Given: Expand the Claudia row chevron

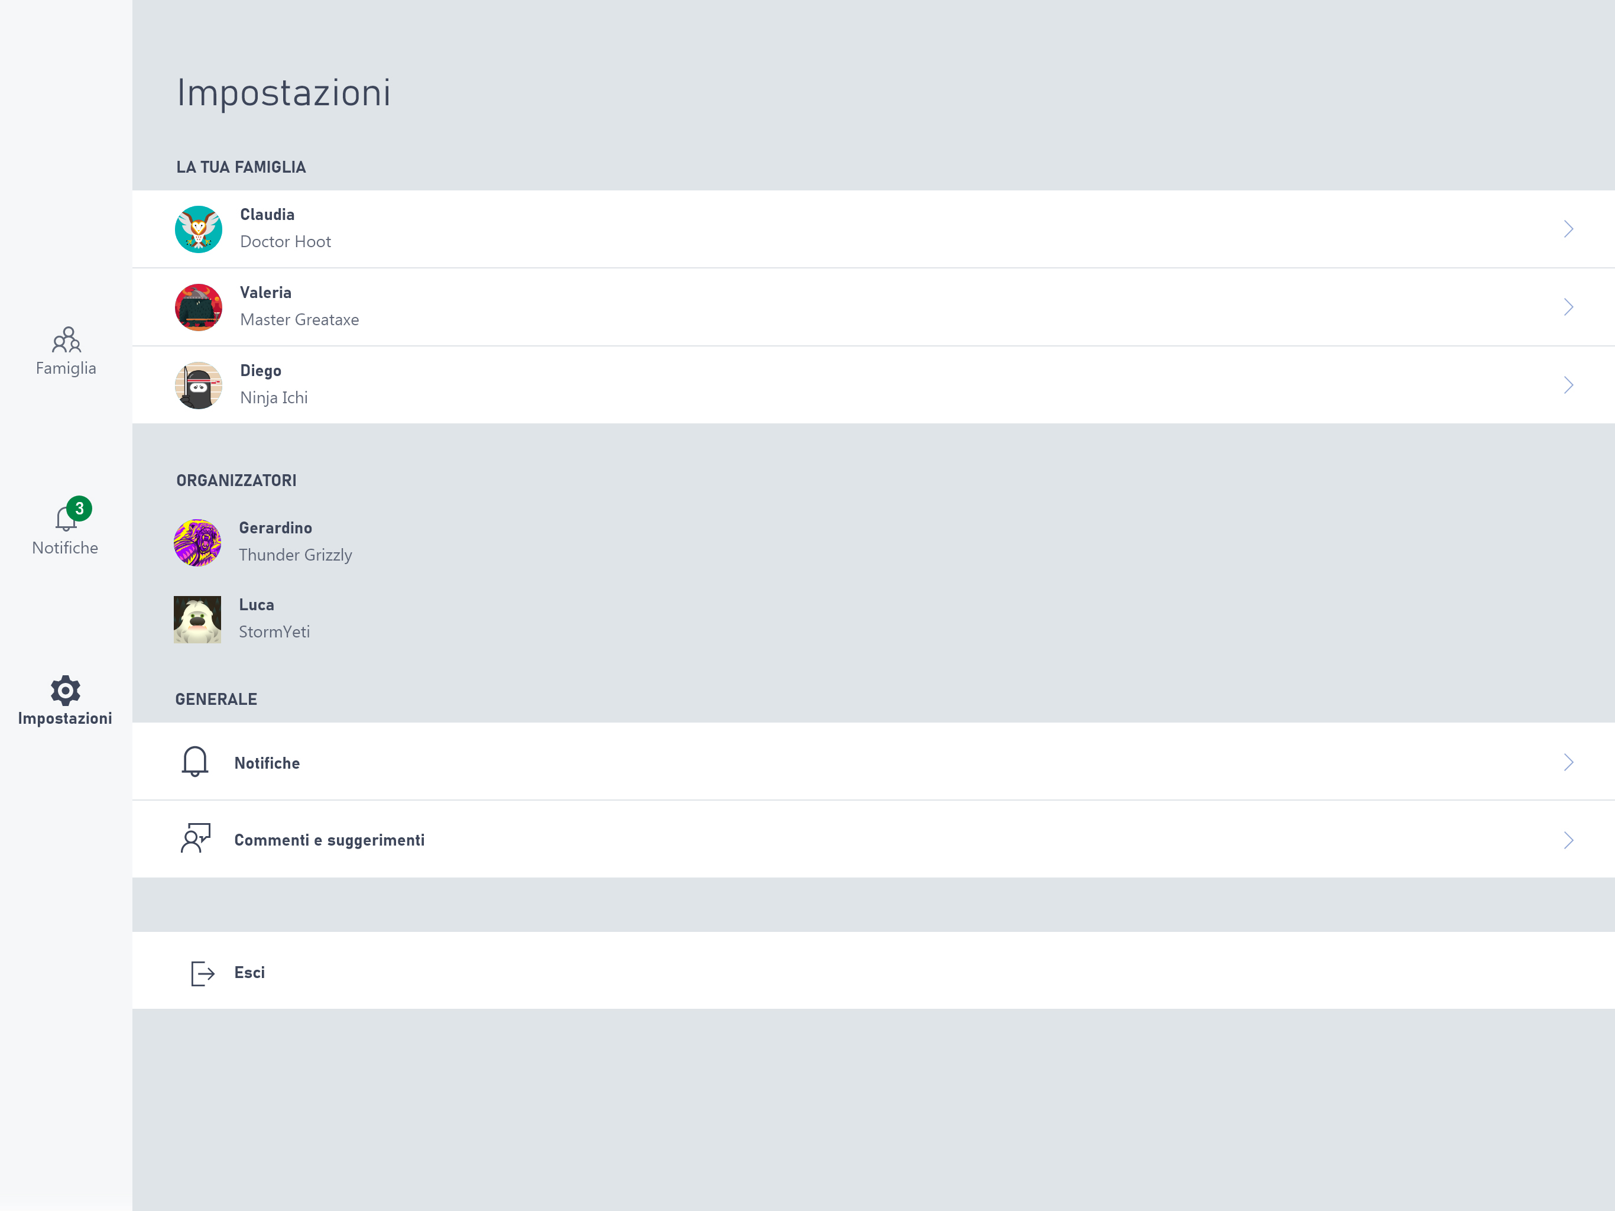Looking at the screenshot, I should (x=1568, y=229).
